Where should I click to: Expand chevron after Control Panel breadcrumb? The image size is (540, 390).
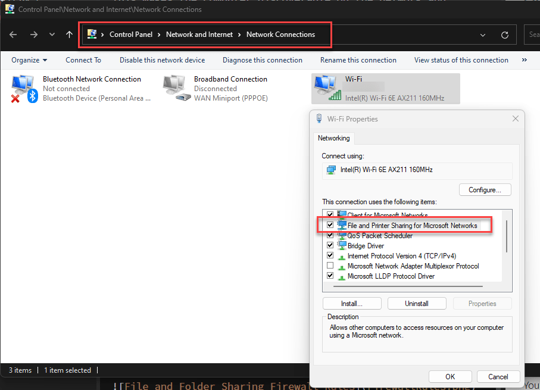(x=159, y=35)
